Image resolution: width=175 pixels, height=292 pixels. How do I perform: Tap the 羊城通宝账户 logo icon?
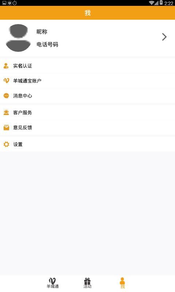pyautogui.click(x=6, y=81)
